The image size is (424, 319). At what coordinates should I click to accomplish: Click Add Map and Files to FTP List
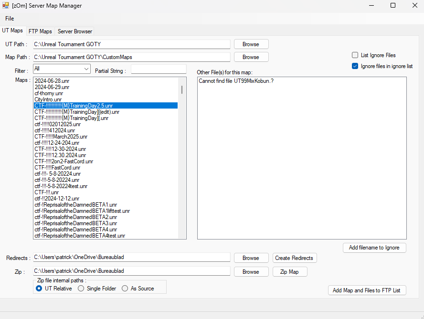click(367, 290)
